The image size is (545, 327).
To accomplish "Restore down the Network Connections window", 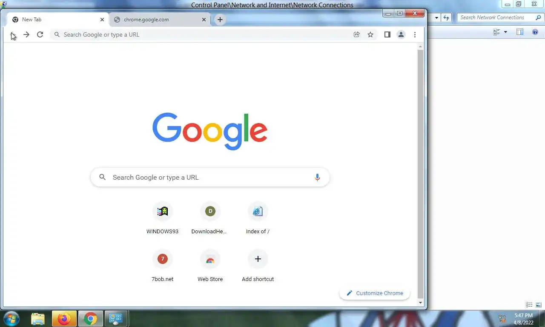I will click(x=519, y=4).
